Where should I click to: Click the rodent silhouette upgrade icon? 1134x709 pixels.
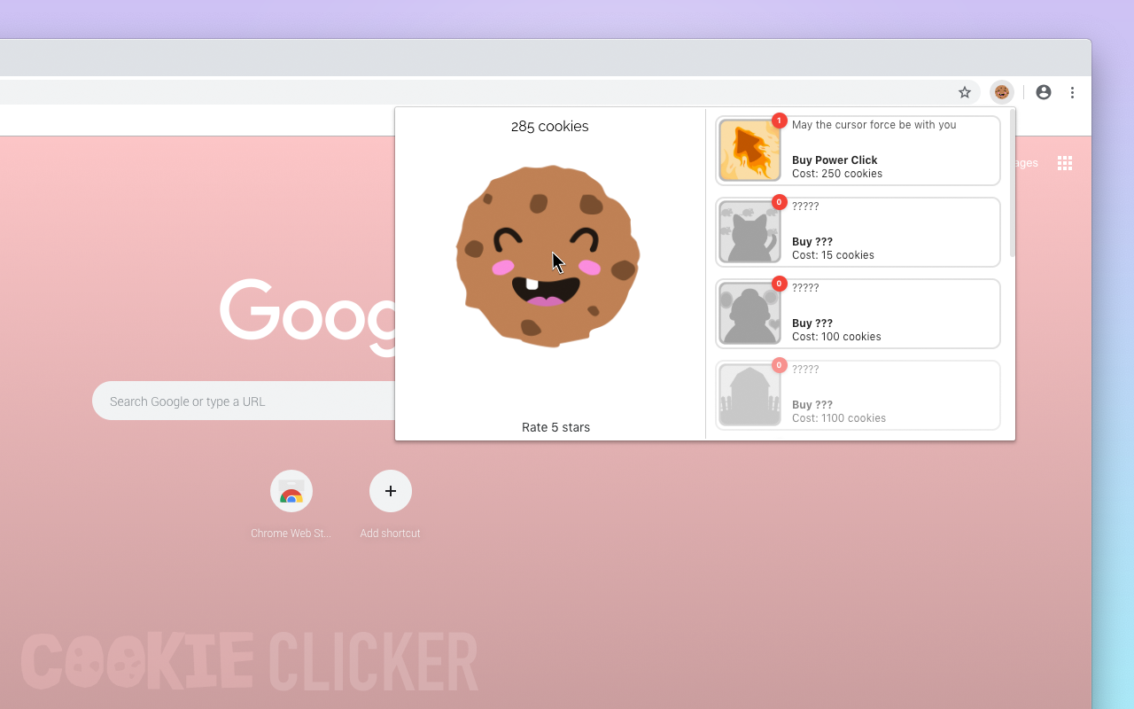tap(750, 314)
